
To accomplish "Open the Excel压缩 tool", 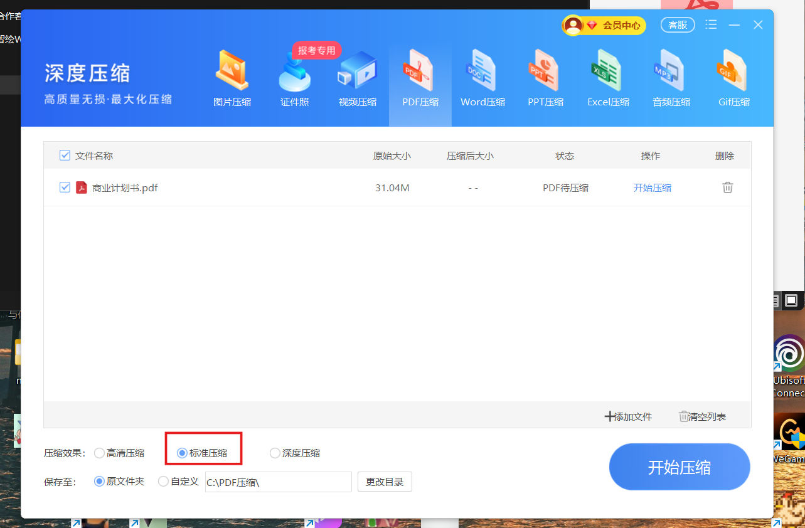I will tap(608, 78).
